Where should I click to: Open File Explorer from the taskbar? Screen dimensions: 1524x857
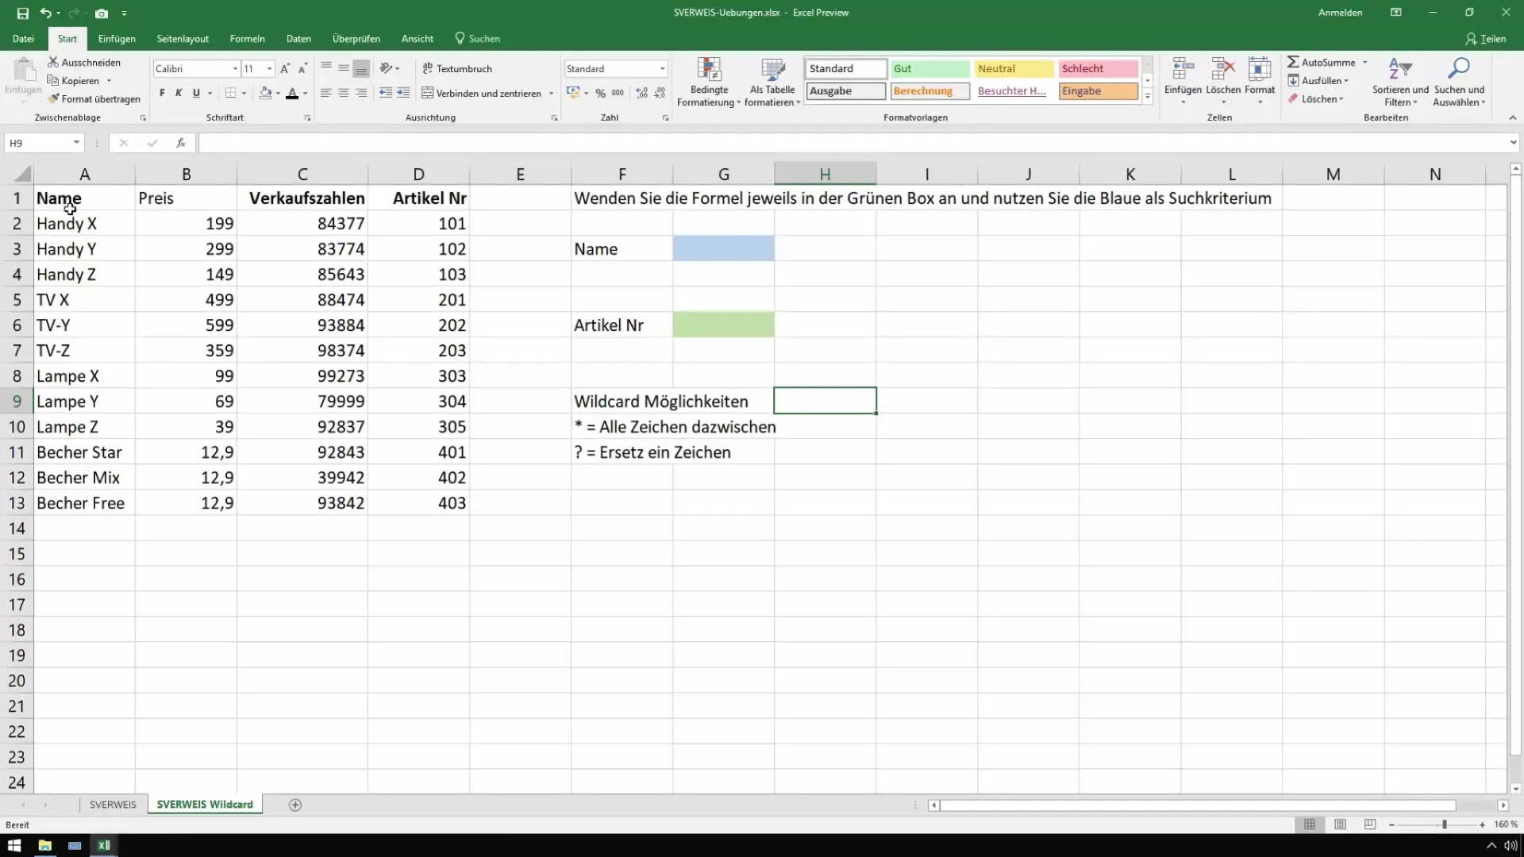[x=44, y=845]
